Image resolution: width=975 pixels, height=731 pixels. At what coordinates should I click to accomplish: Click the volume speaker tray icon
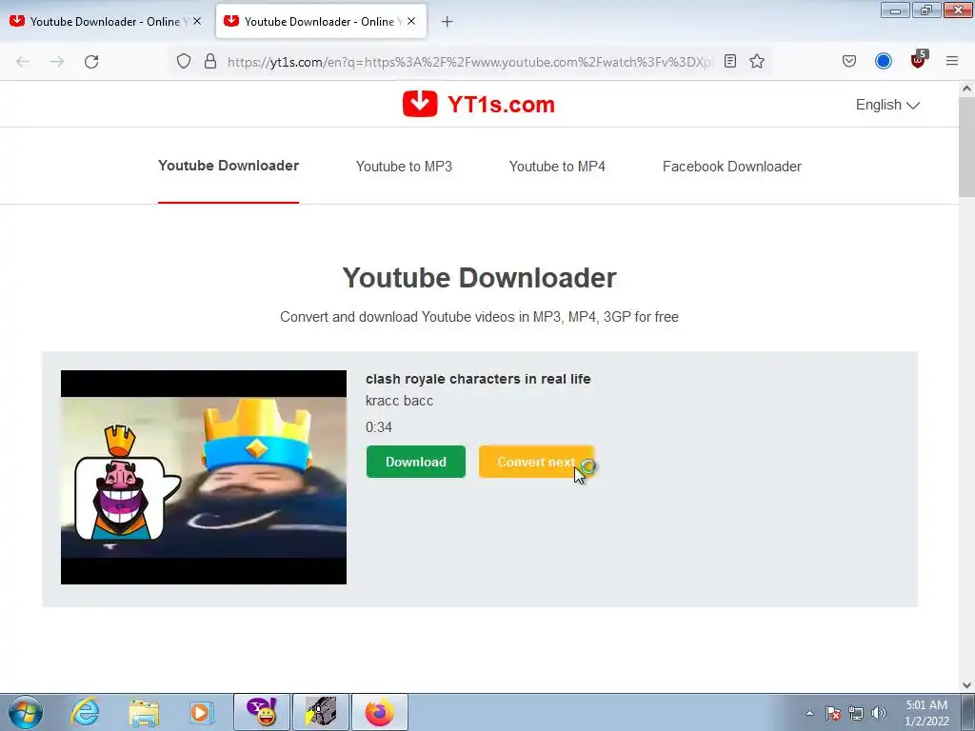[879, 713]
